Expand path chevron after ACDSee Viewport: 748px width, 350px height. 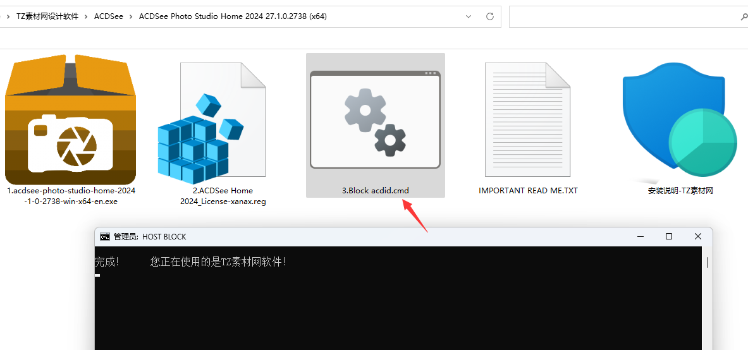pos(131,16)
